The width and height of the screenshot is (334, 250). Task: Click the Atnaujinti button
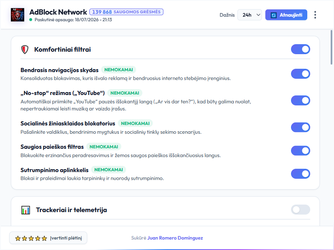click(286, 15)
